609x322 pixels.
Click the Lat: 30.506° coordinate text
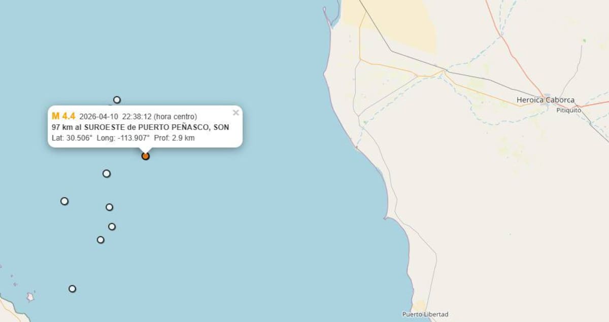click(72, 138)
